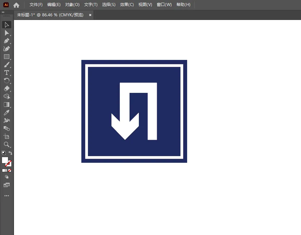Pick the Paintbrush tool
The width and height of the screenshot is (301, 235).
pos(7,65)
